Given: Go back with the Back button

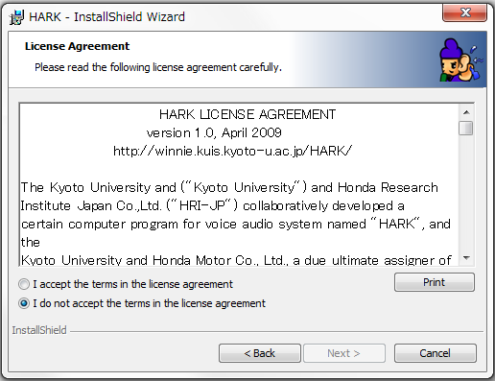Looking at the screenshot, I should [260, 353].
